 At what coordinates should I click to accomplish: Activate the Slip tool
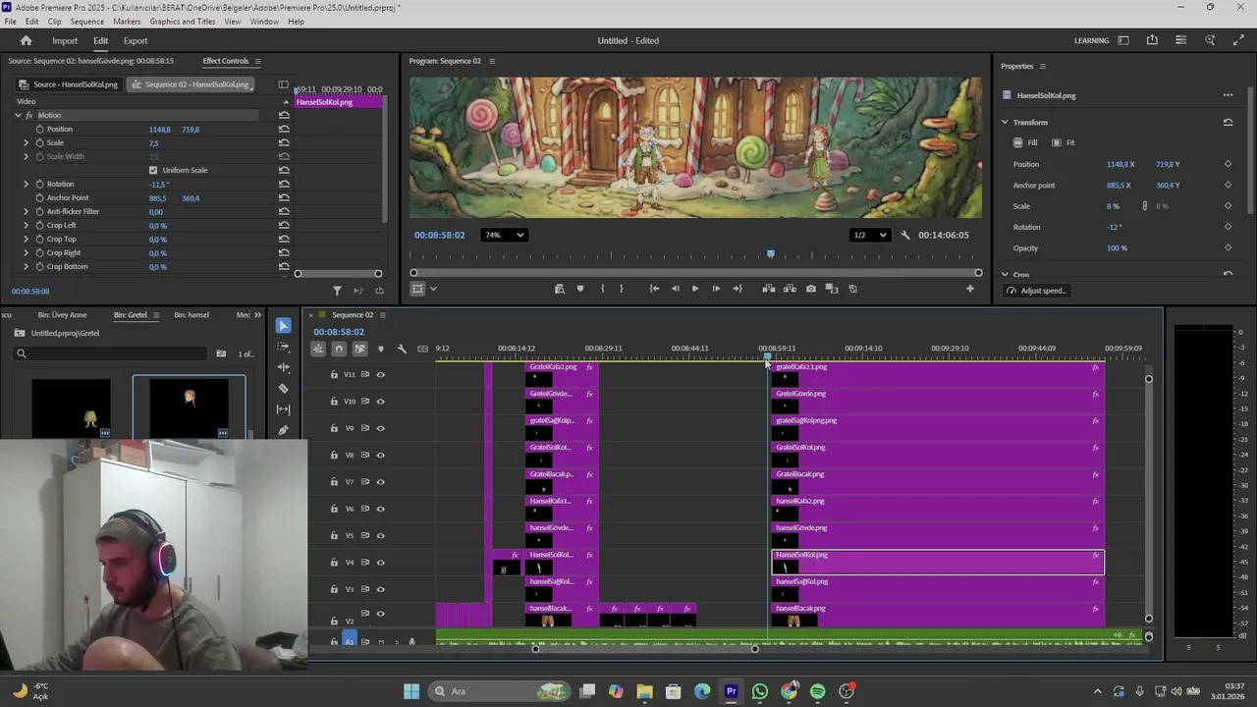[x=284, y=408]
